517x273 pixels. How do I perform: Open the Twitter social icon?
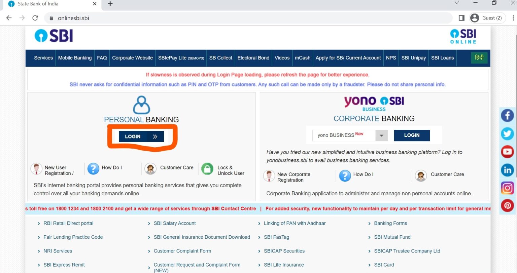(x=507, y=133)
